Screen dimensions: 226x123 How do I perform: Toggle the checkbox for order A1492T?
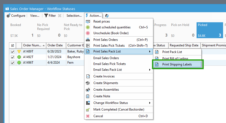[x=12, y=57]
